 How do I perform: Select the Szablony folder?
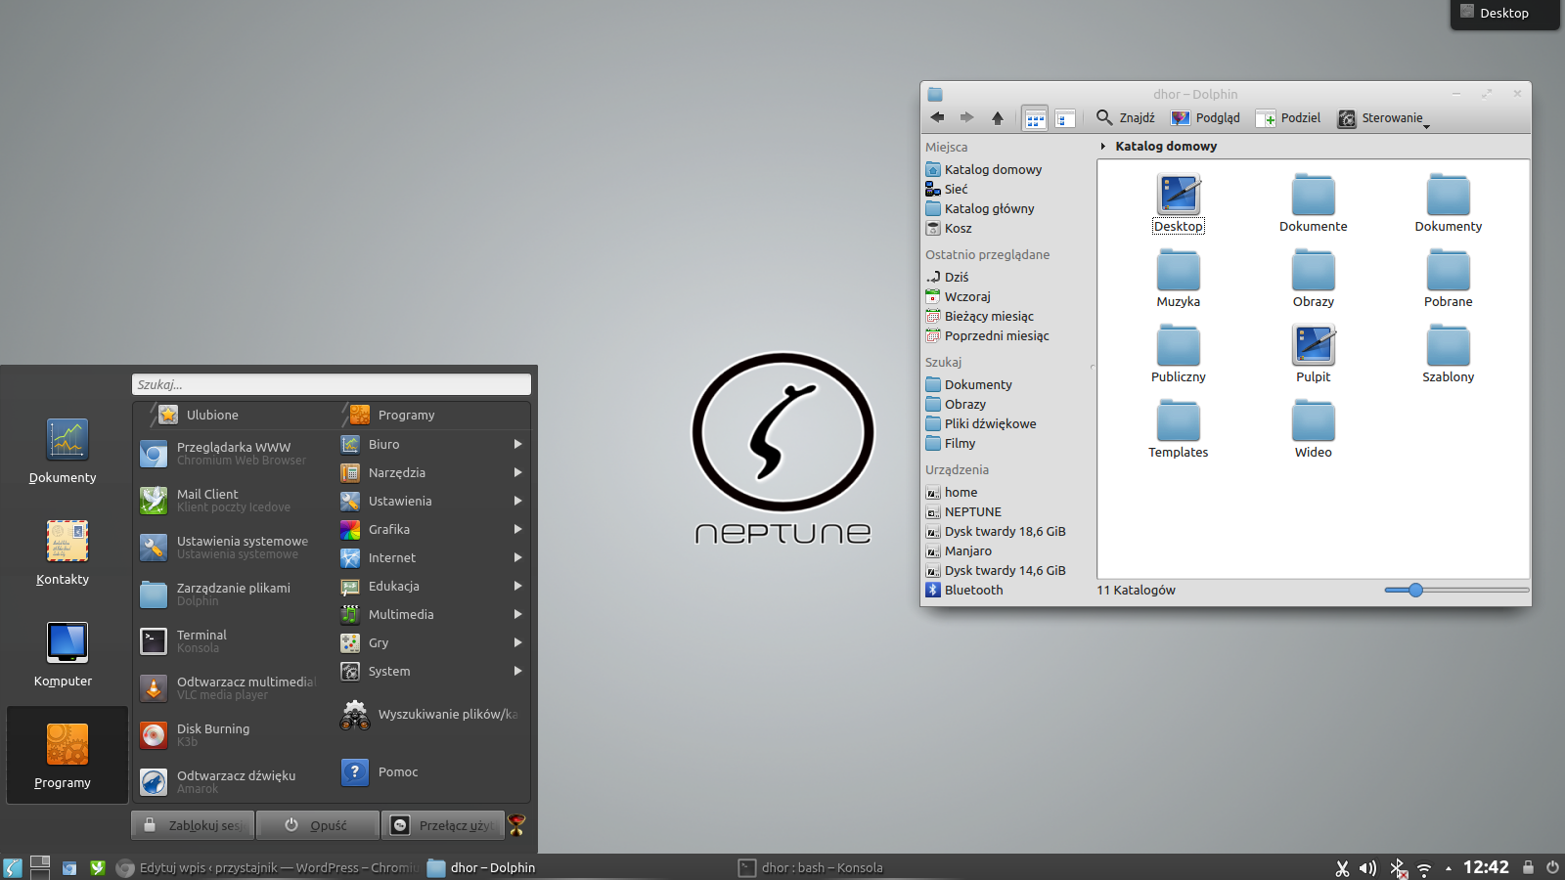(1449, 354)
